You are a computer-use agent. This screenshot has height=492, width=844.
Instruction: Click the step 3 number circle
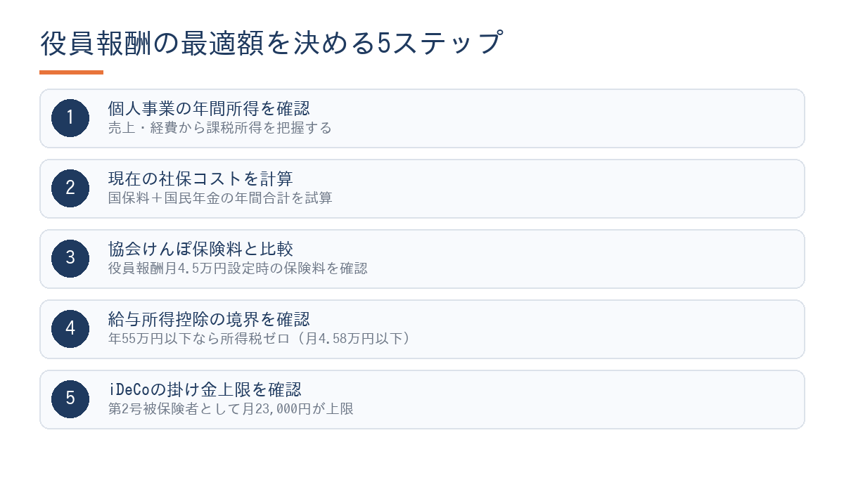pyautogui.click(x=70, y=259)
